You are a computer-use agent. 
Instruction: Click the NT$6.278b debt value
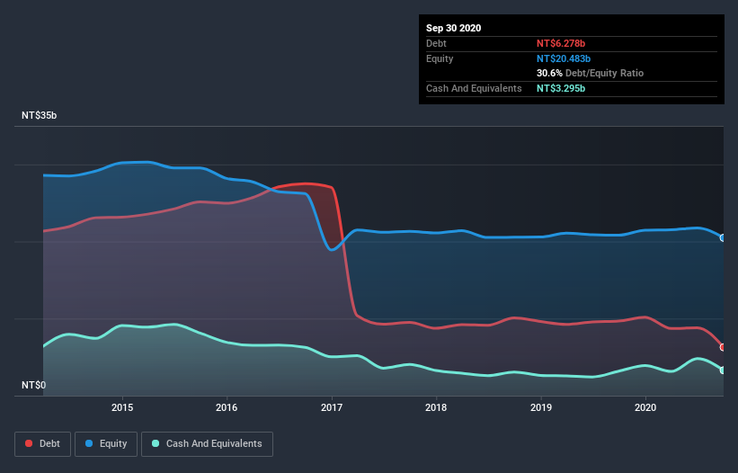click(561, 43)
